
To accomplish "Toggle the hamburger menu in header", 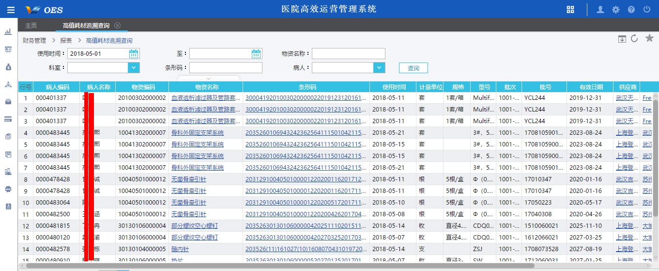I will [x=11, y=10].
